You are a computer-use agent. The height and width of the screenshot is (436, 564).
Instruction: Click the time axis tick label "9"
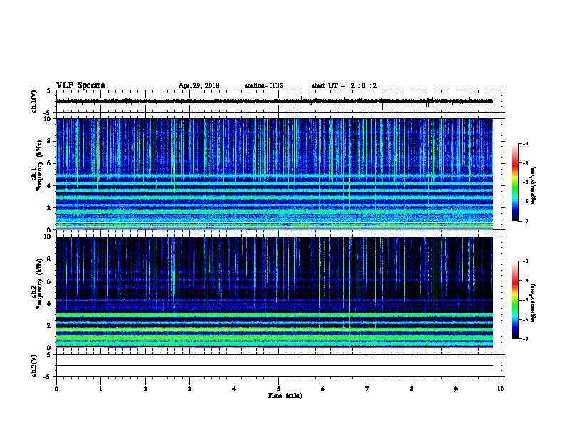click(456, 389)
